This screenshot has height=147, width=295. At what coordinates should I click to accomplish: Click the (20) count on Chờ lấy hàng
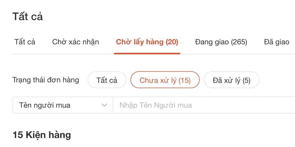pyautogui.click(x=172, y=42)
